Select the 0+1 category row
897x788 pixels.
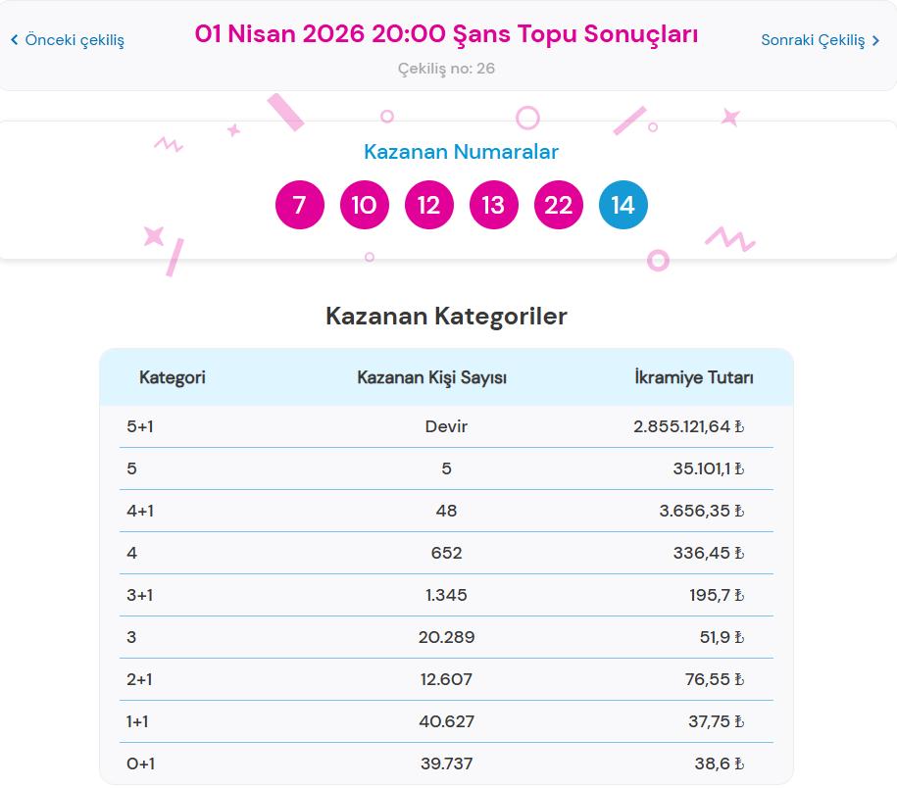[446, 763]
